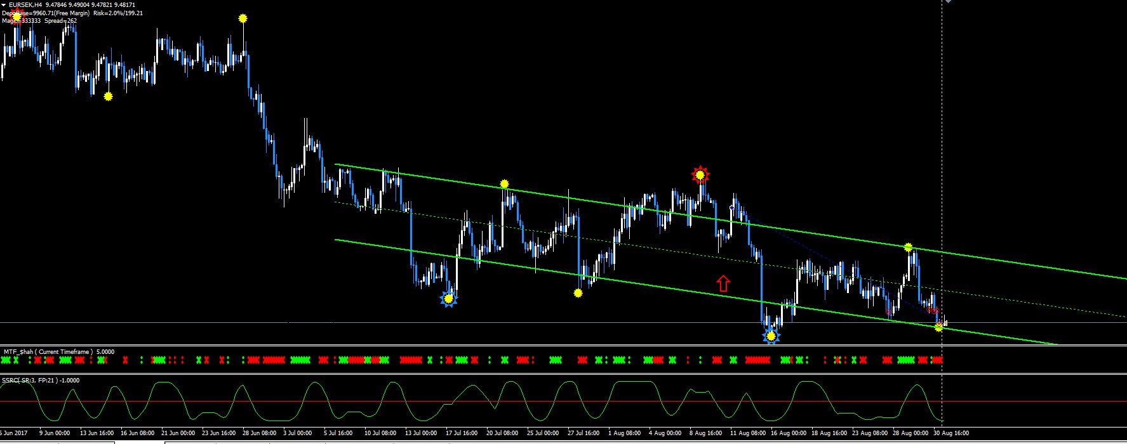This screenshot has width=1127, height=444.
Task: Click the small blue trade dot near 10 Aug
Action: point(732,207)
